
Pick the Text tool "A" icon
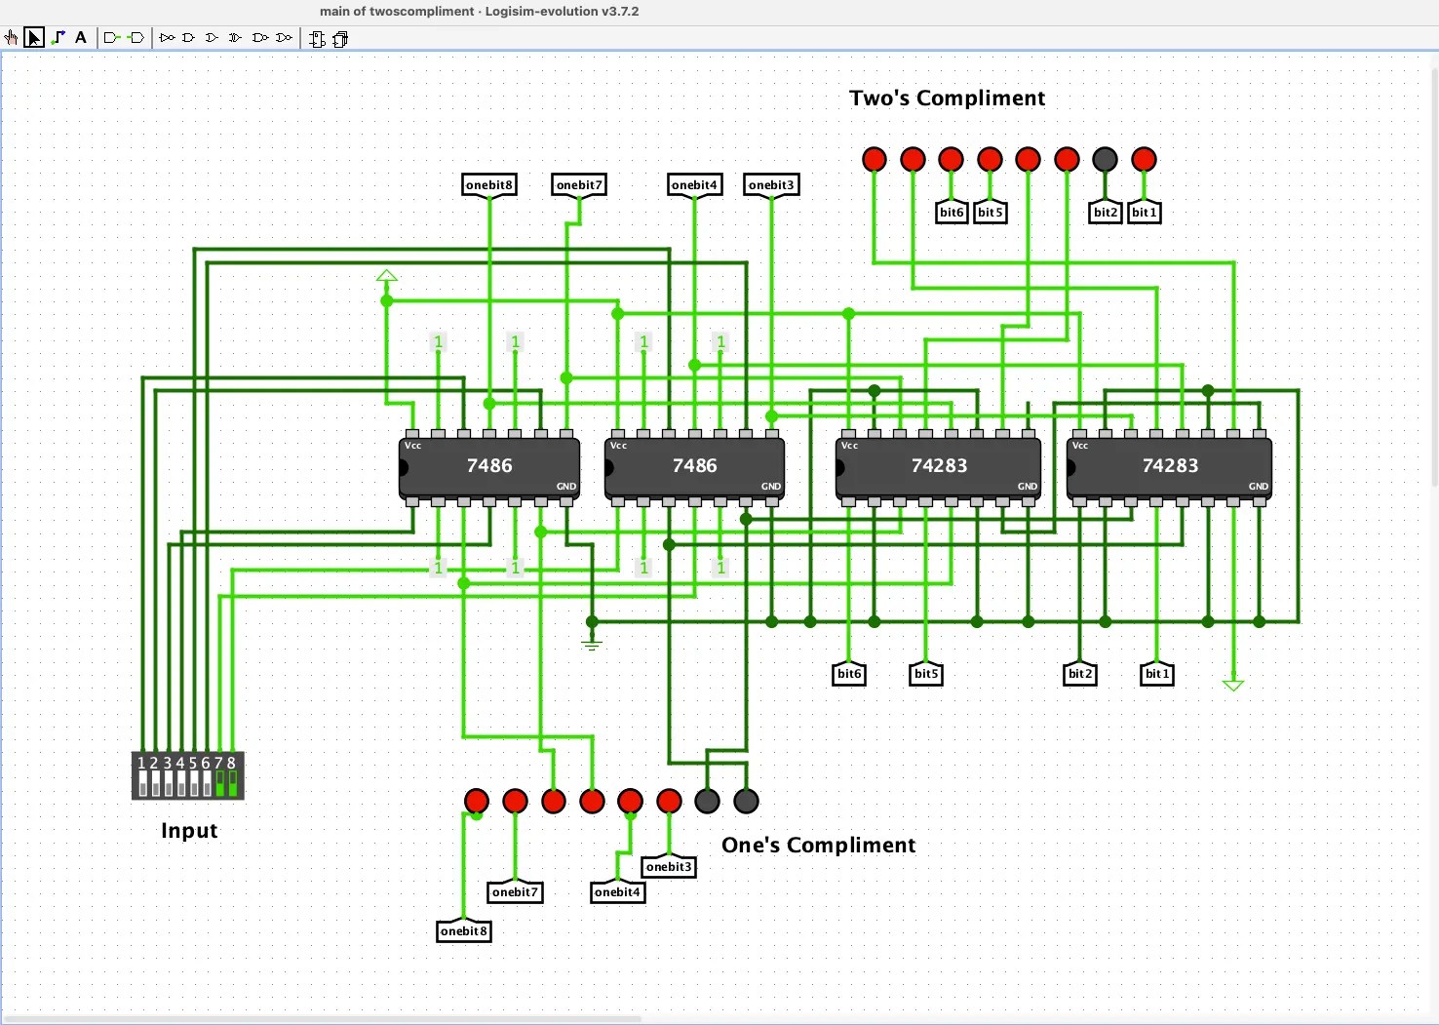[81, 38]
